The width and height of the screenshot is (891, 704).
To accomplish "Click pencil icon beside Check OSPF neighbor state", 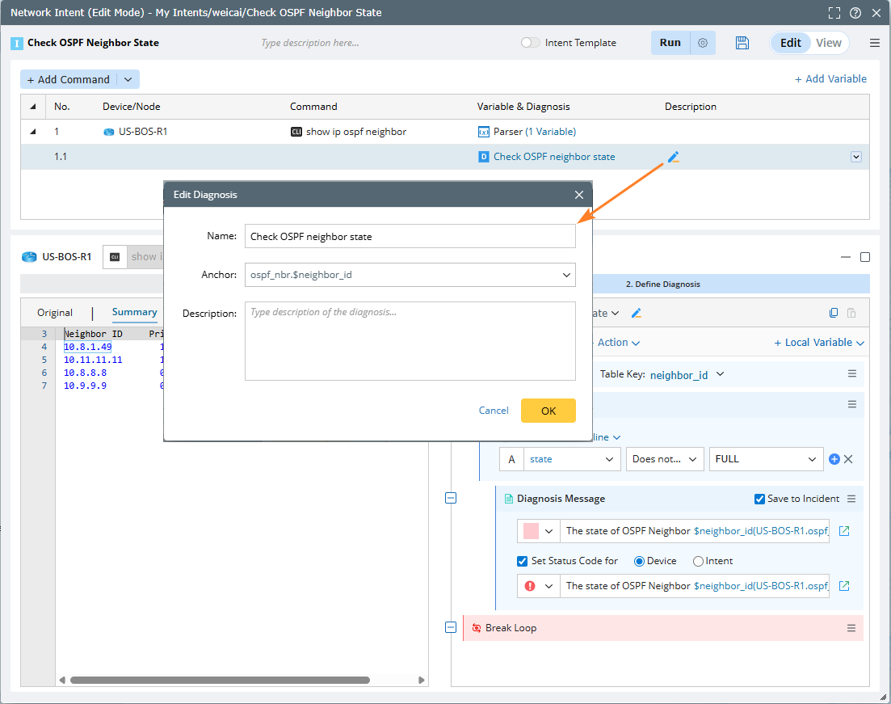I will [x=673, y=157].
